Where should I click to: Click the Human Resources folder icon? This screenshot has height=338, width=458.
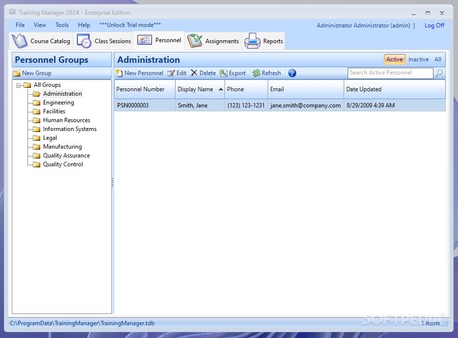[37, 120]
